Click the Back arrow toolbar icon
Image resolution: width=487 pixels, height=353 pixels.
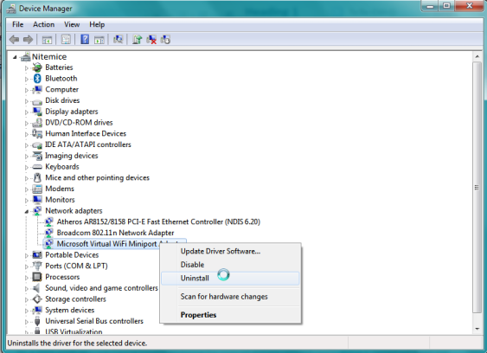14,40
